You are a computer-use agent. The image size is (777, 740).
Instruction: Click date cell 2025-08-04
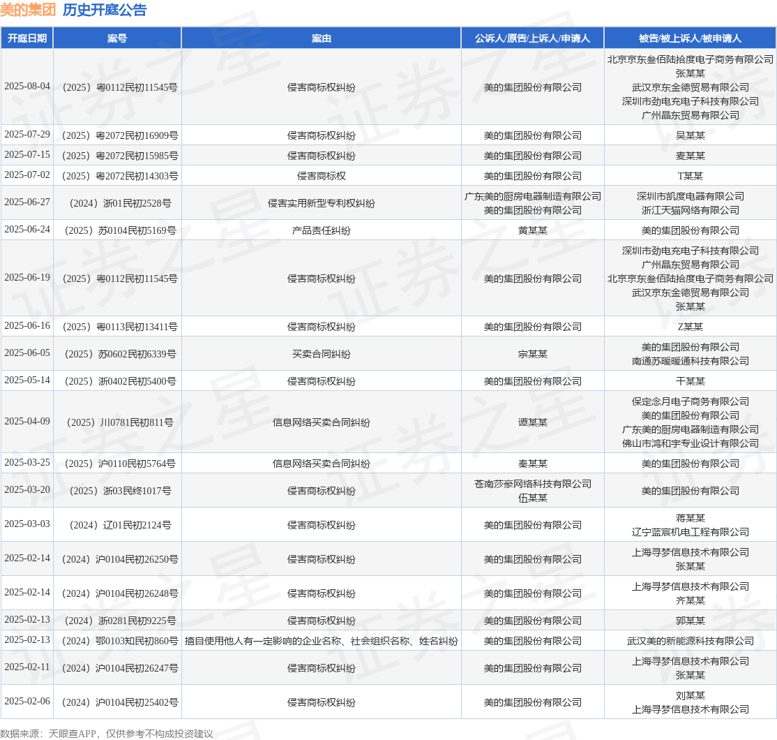click(27, 87)
